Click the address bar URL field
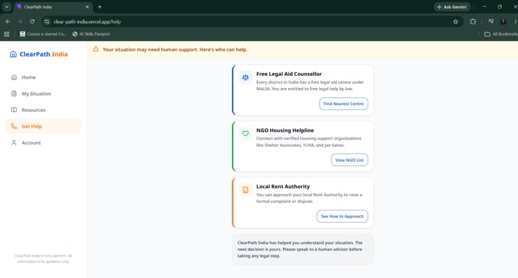This screenshot has width=518, height=278. (251, 22)
